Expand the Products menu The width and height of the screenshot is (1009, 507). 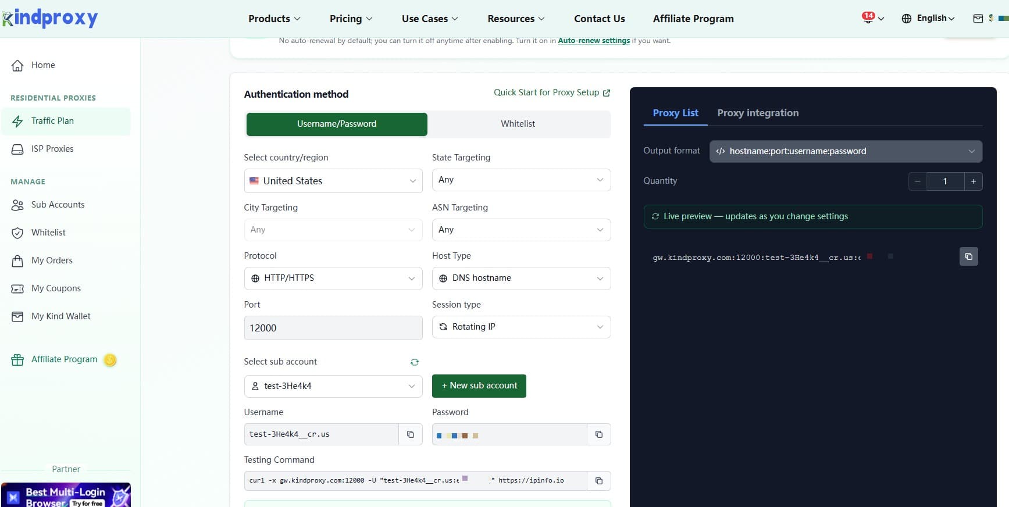click(x=274, y=19)
